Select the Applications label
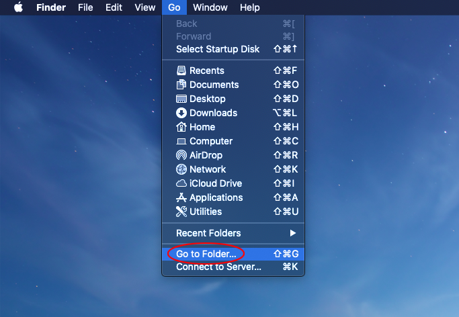Viewport: 459px width, 317px height. 216,197
